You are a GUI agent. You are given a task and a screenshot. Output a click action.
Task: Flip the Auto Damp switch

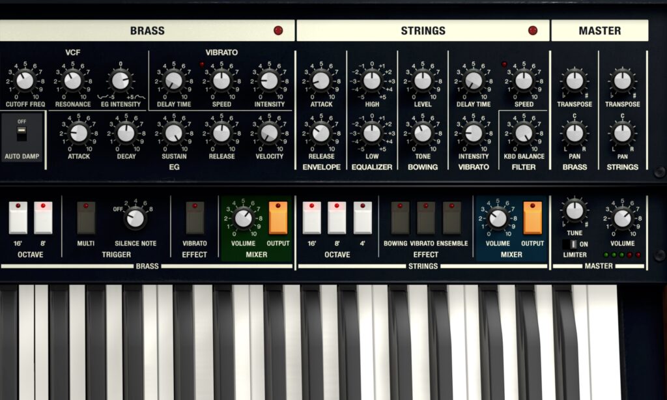pyautogui.click(x=22, y=134)
